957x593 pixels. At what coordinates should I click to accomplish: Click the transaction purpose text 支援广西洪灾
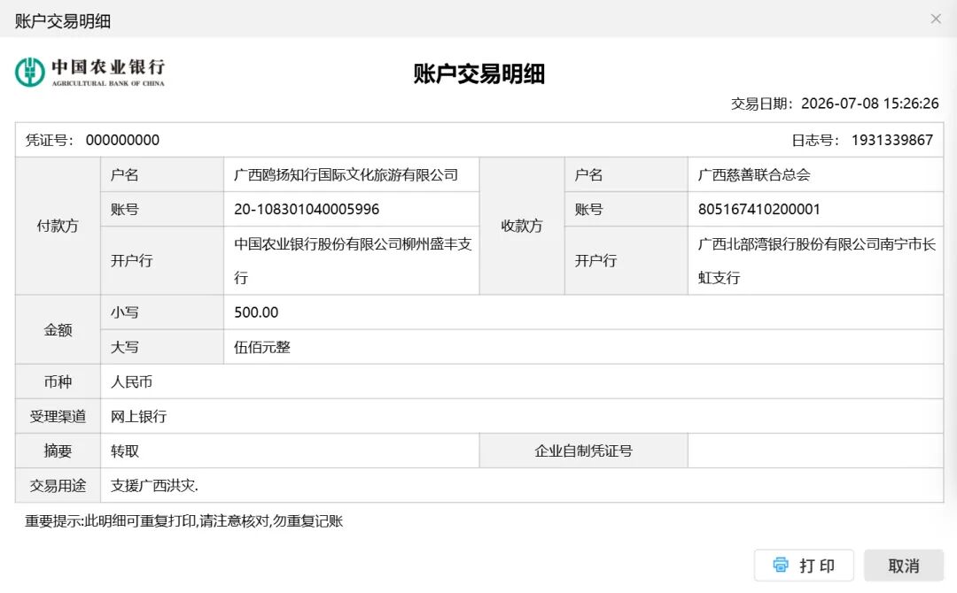[x=154, y=486]
